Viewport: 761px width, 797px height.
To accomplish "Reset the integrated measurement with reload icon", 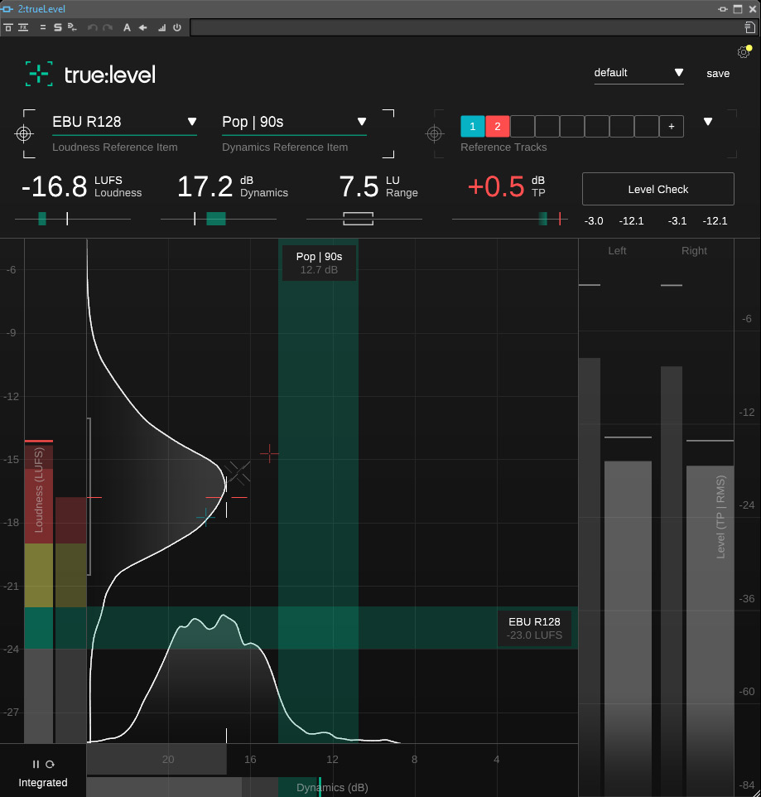I will (x=50, y=764).
